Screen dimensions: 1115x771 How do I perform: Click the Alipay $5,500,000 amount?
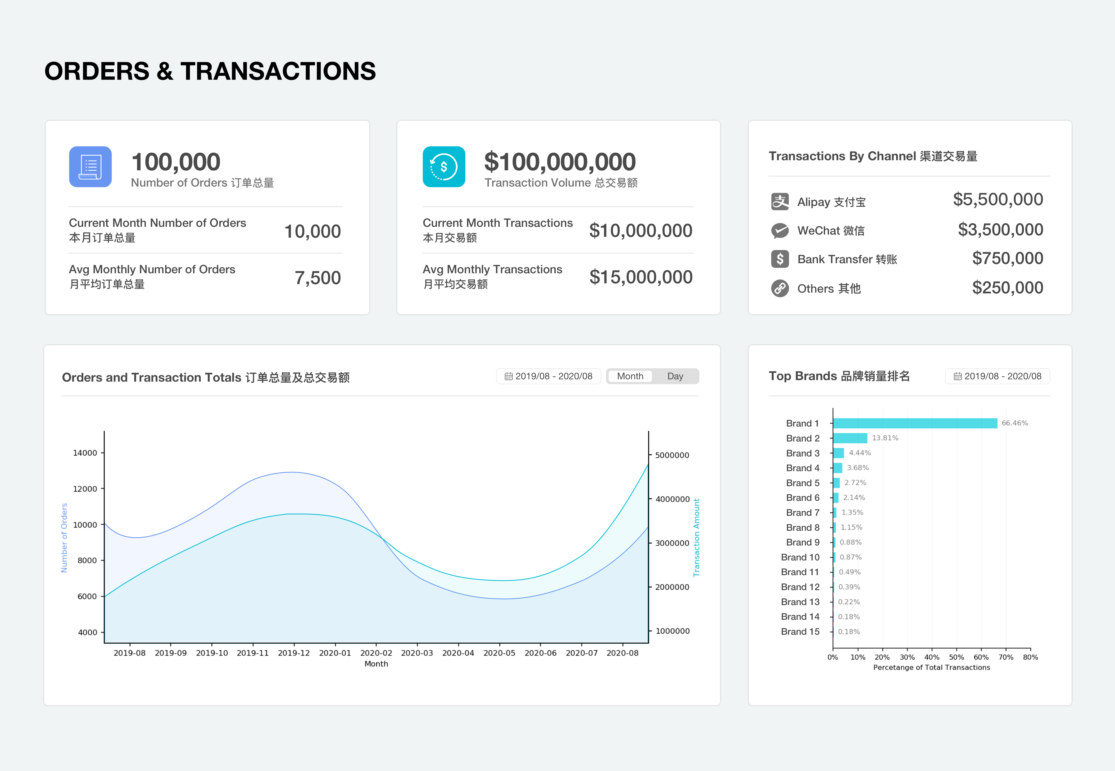[x=998, y=199]
